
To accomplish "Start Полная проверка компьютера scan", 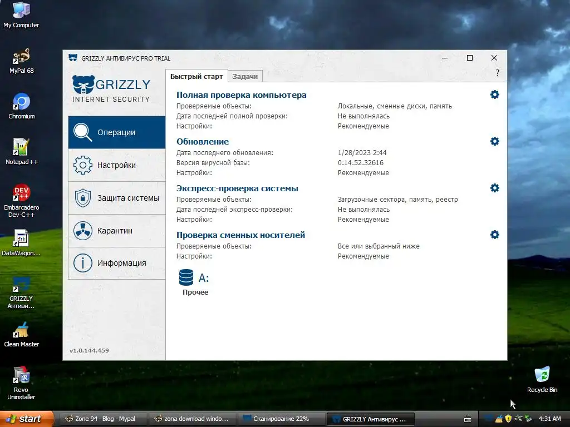I will (242, 95).
